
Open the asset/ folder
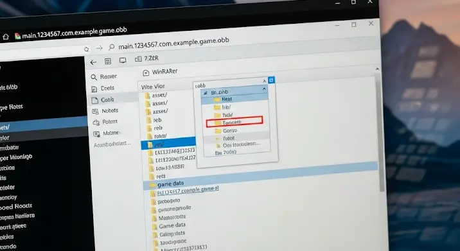(x=156, y=95)
